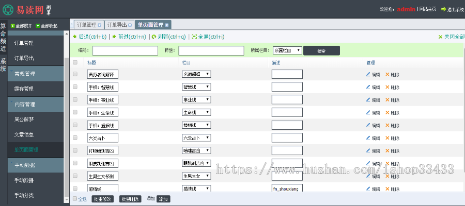Click delete X icon for 手相:婚姻线 row

pos(387,125)
